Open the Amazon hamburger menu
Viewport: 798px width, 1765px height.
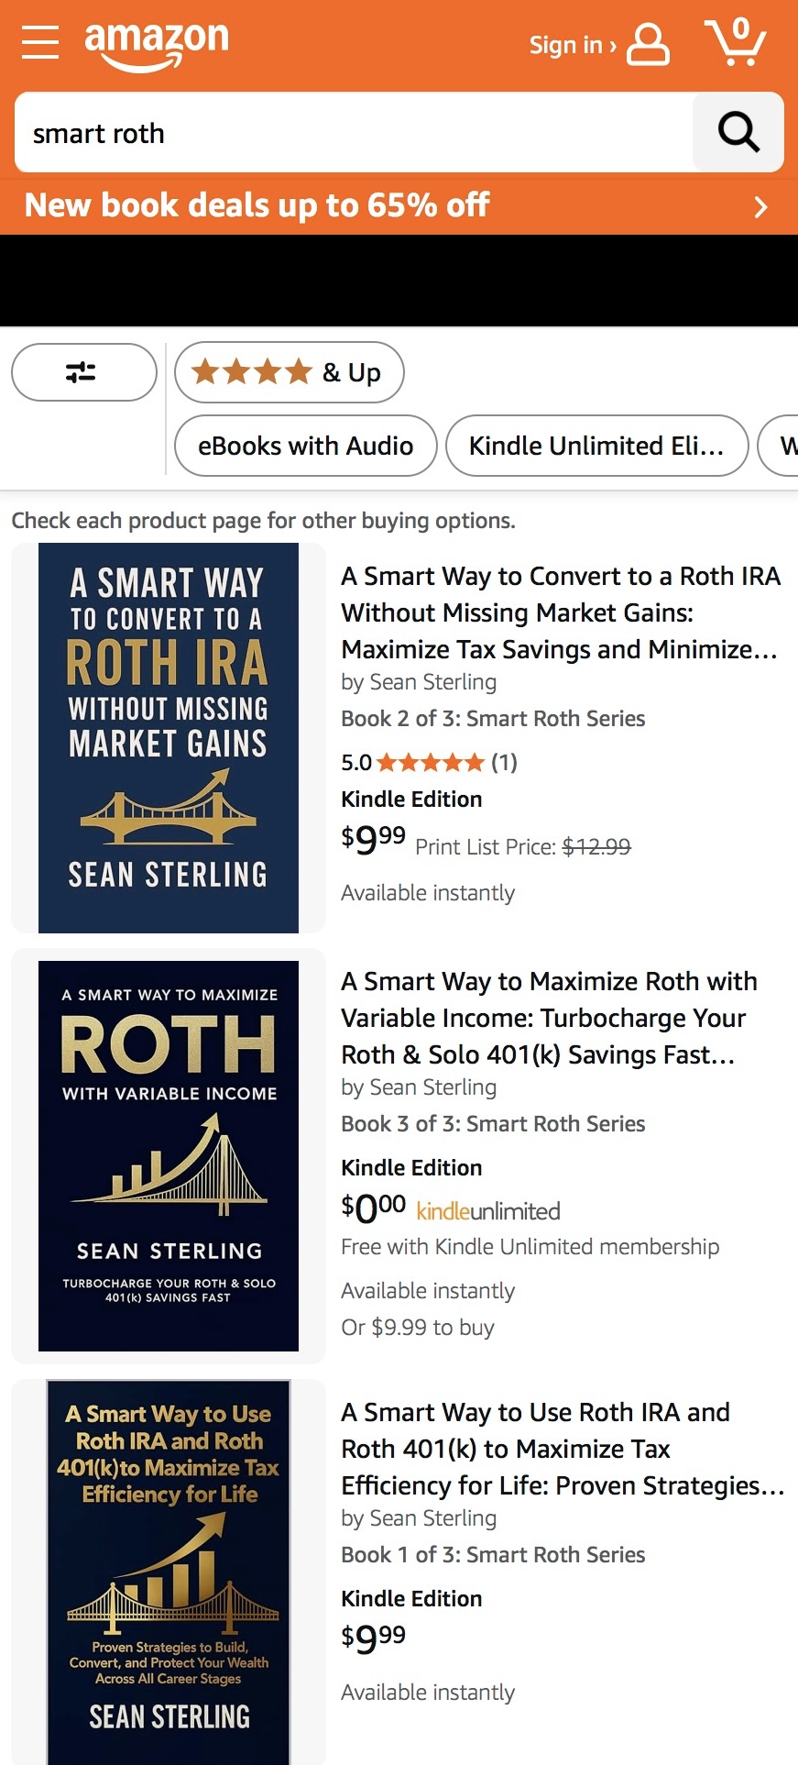tap(38, 41)
